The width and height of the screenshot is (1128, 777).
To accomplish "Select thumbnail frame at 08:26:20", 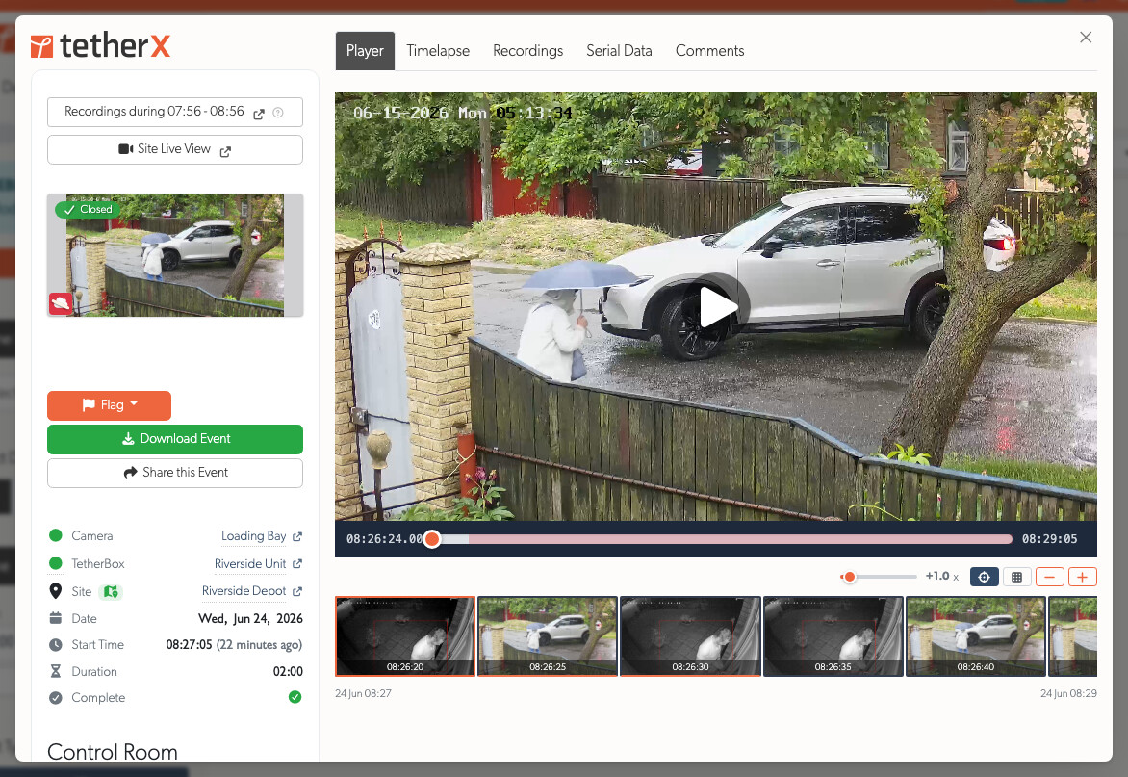I will point(405,636).
